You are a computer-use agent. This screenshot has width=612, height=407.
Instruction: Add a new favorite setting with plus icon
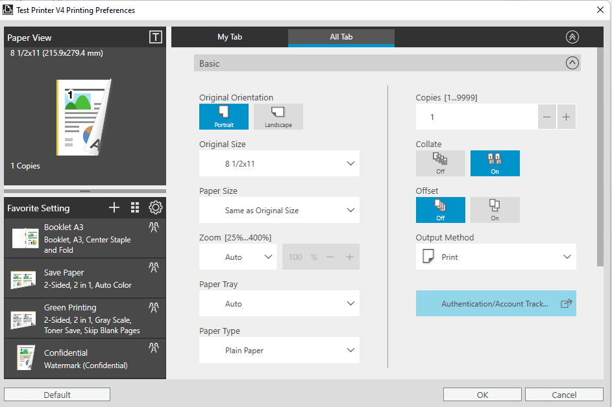[114, 207]
